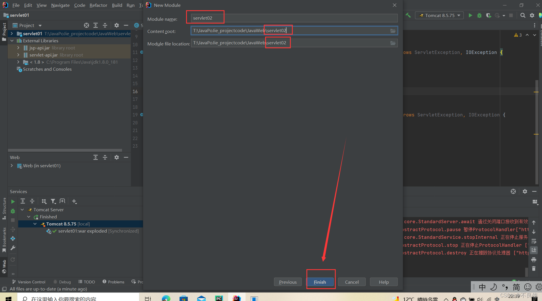Open TODO tool window
Image resolution: width=542 pixels, height=301 pixels.
[x=87, y=282]
